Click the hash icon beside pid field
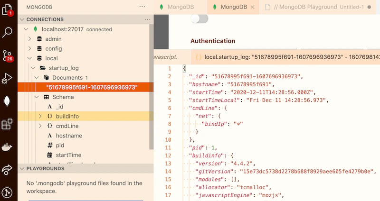380x201 pixels. coord(50,146)
